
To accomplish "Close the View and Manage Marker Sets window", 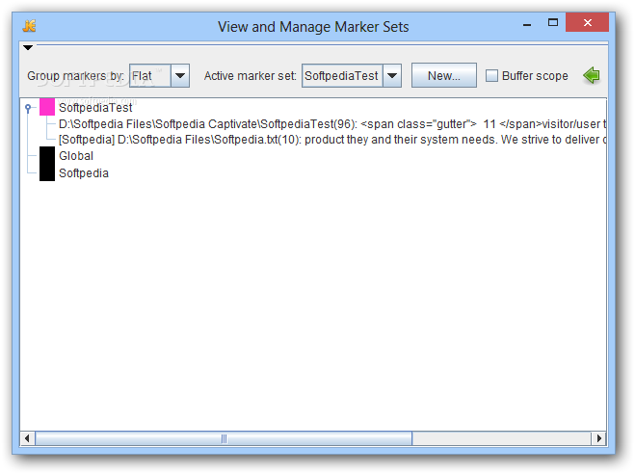I will point(587,23).
